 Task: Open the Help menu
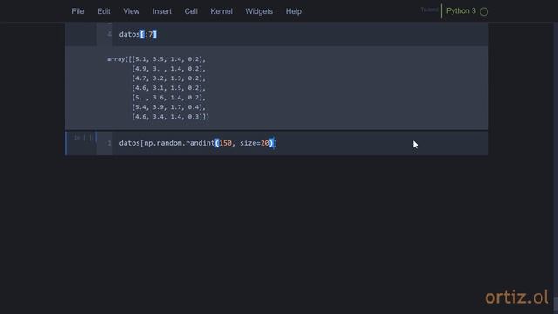pos(294,11)
